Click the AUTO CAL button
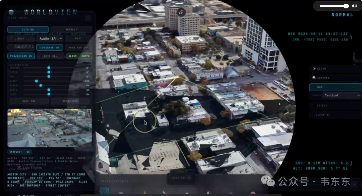The image size is (362, 196). 50,56
